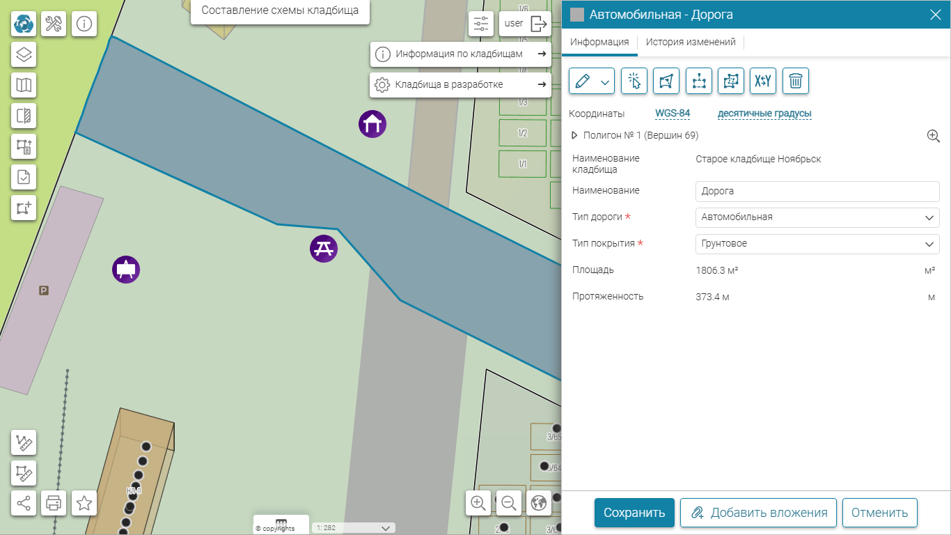Expand Полигон № 1 vertex list

point(575,136)
